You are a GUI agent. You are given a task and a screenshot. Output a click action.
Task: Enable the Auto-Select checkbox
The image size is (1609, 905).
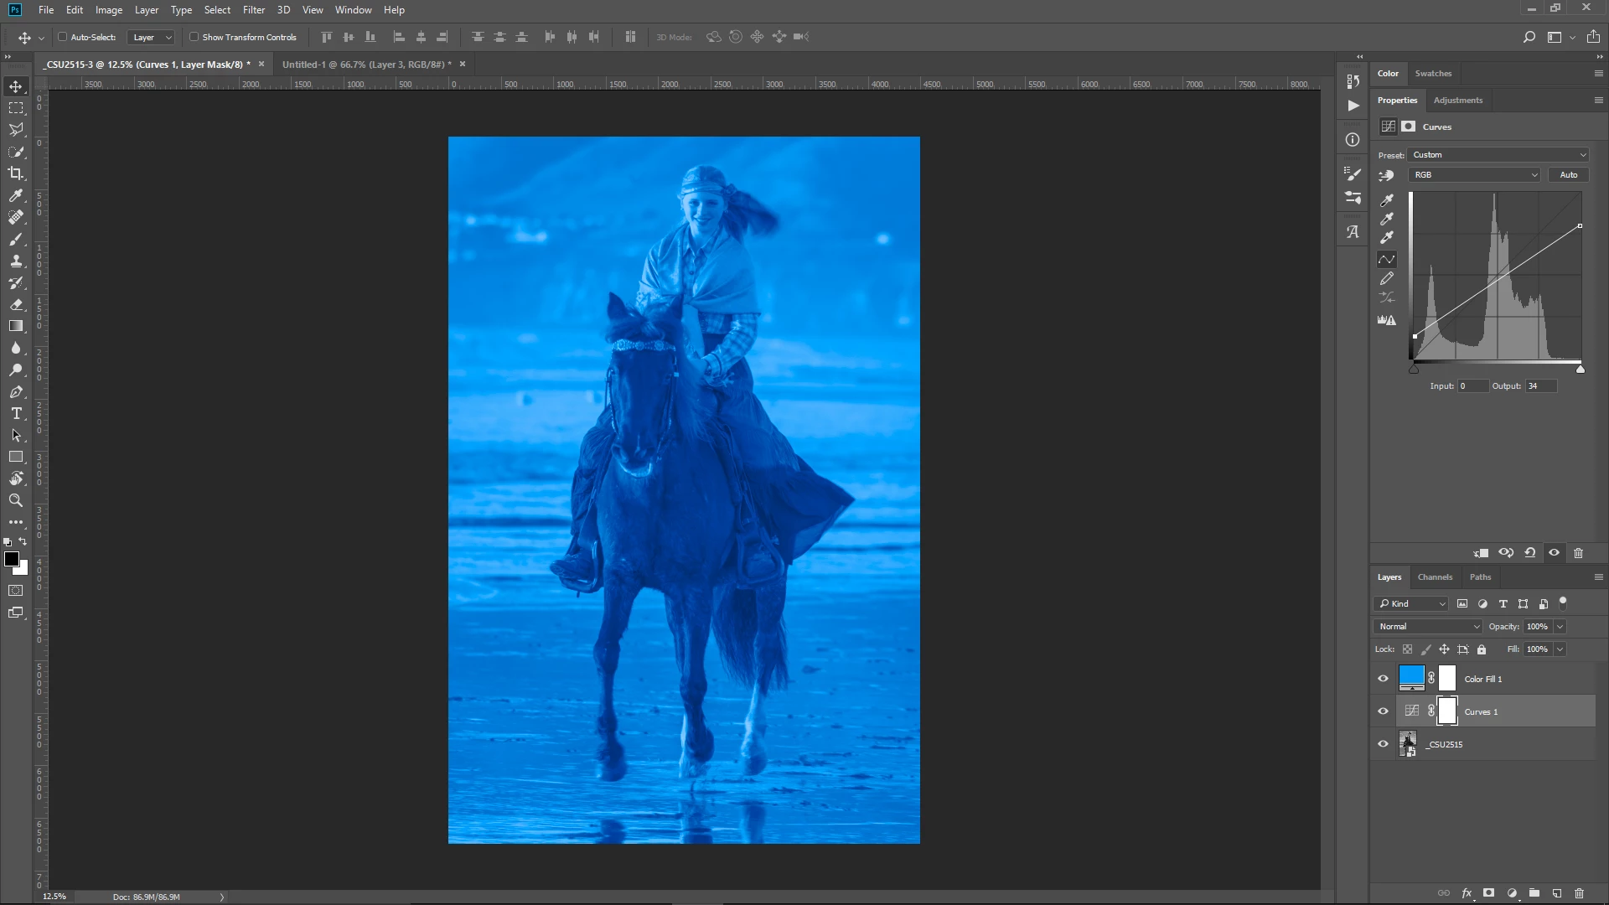pos(63,37)
